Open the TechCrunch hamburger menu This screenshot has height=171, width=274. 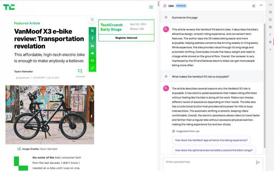point(151,7)
